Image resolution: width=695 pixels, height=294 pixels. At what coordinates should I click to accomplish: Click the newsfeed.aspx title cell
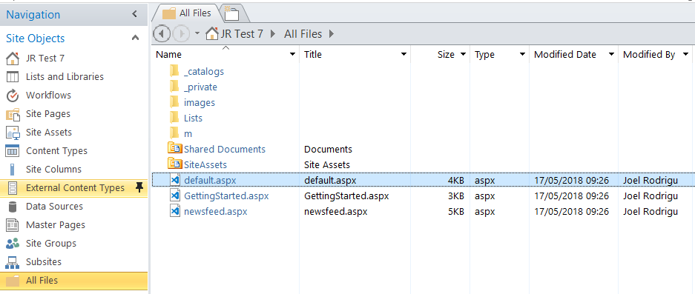click(336, 212)
